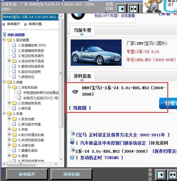Collapse the 1.车轮和轮胎 subfolder
This screenshot has width=177, height=181.
(9, 87)
